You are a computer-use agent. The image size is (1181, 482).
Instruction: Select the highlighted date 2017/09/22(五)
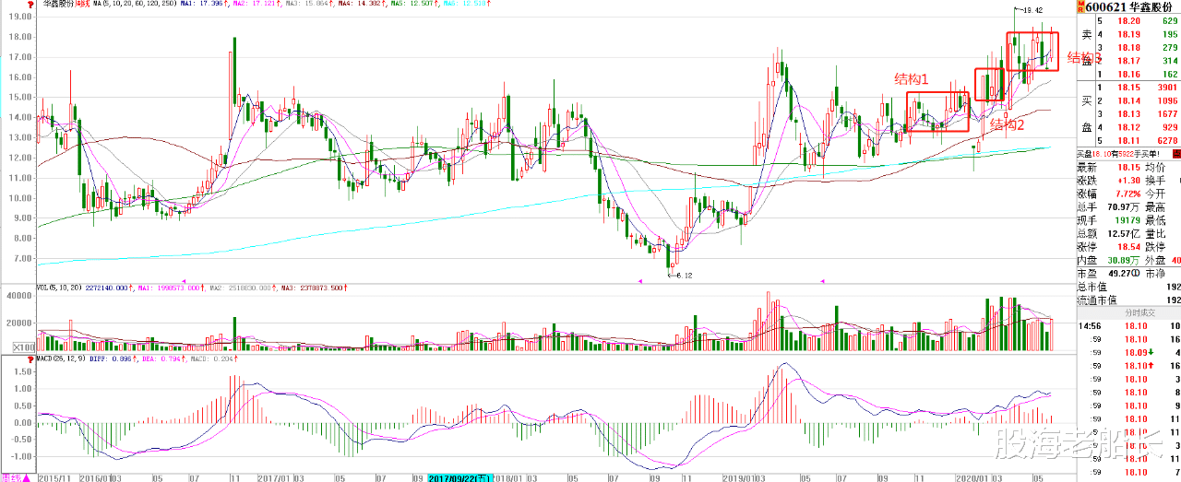(x=459, y=477)
